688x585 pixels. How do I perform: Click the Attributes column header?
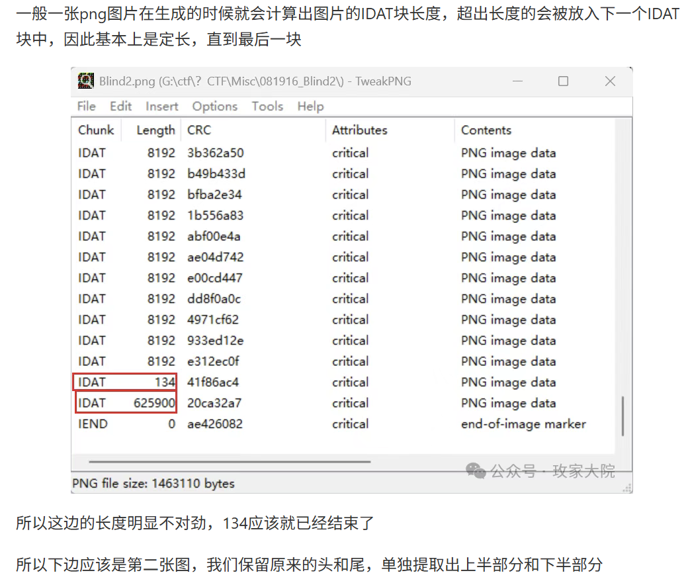click(359, 130)
